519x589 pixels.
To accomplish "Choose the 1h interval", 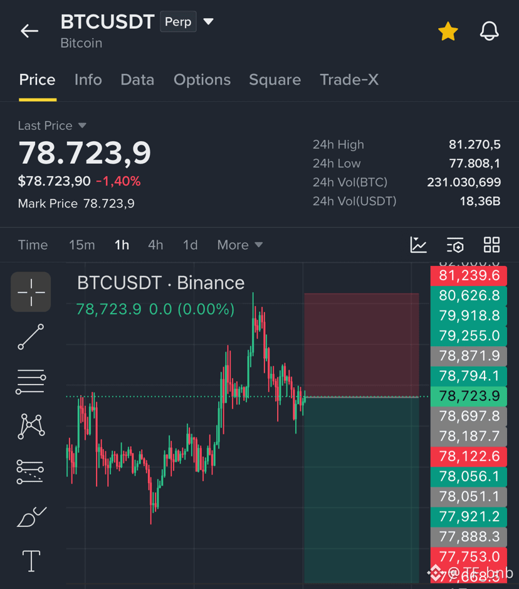I will pos(122,245).
